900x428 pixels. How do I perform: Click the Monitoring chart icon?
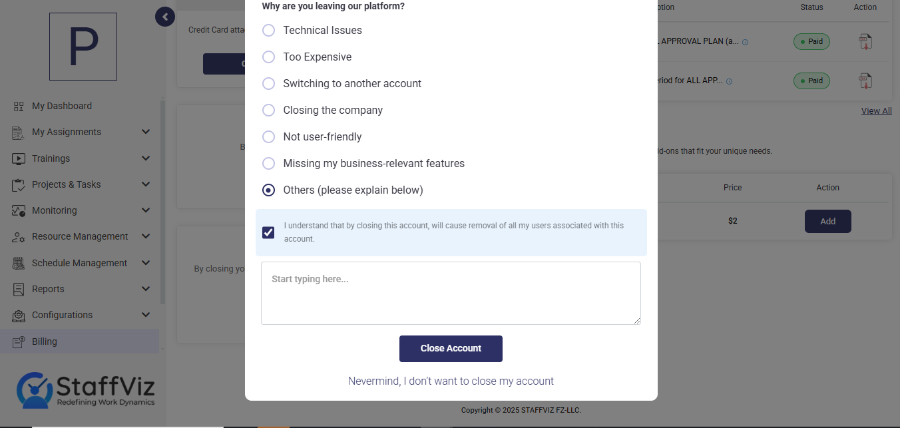(19, 210)
